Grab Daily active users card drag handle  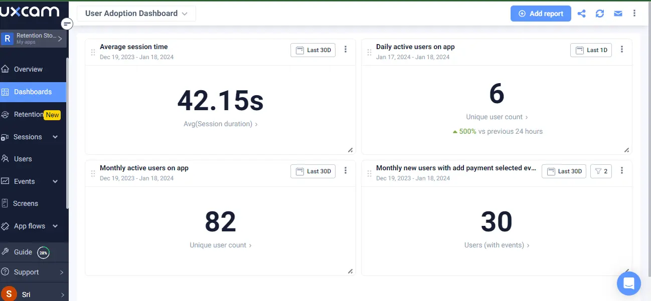369,52
